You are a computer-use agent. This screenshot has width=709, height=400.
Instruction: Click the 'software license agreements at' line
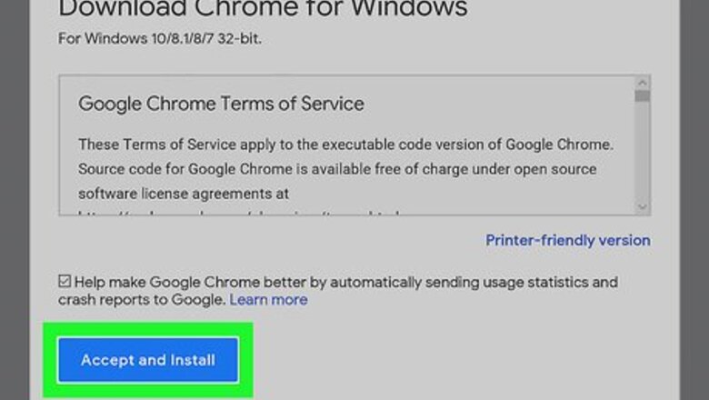coord(183,194)
